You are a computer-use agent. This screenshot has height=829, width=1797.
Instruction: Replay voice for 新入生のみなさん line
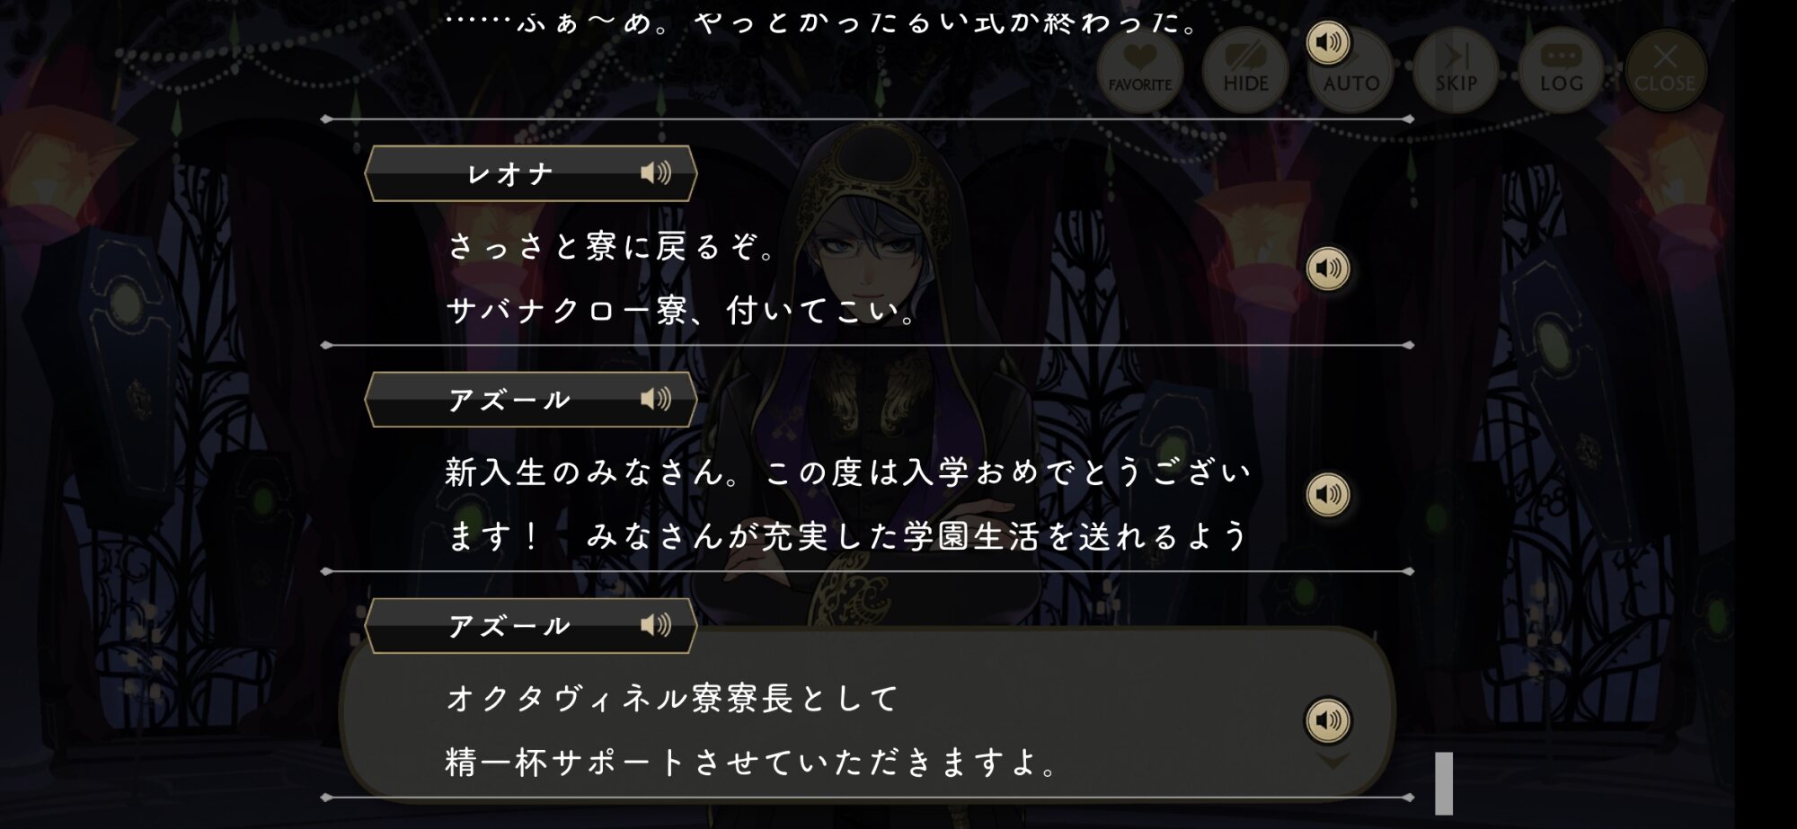coord(1328,495)
